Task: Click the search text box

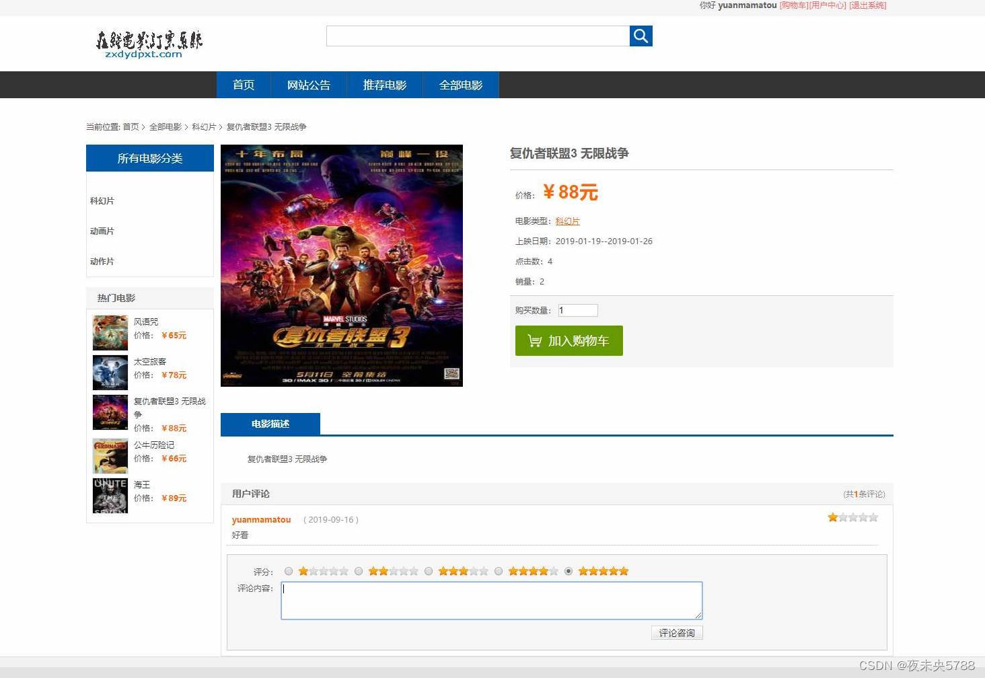Action: pyautogui.click(x=478, y=36)
